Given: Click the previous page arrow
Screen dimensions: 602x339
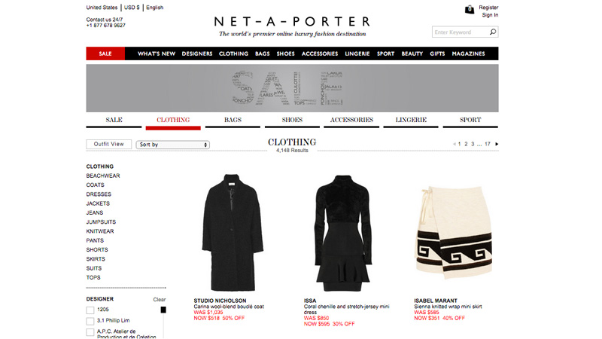Looking at the screenshot, I should point(455,144).
